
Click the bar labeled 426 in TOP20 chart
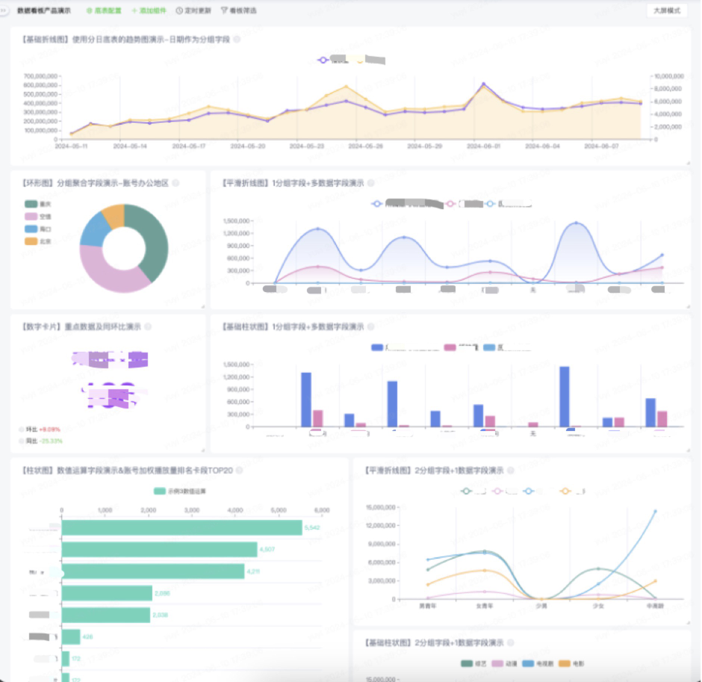pyautogui.click(x=71, y=636)
